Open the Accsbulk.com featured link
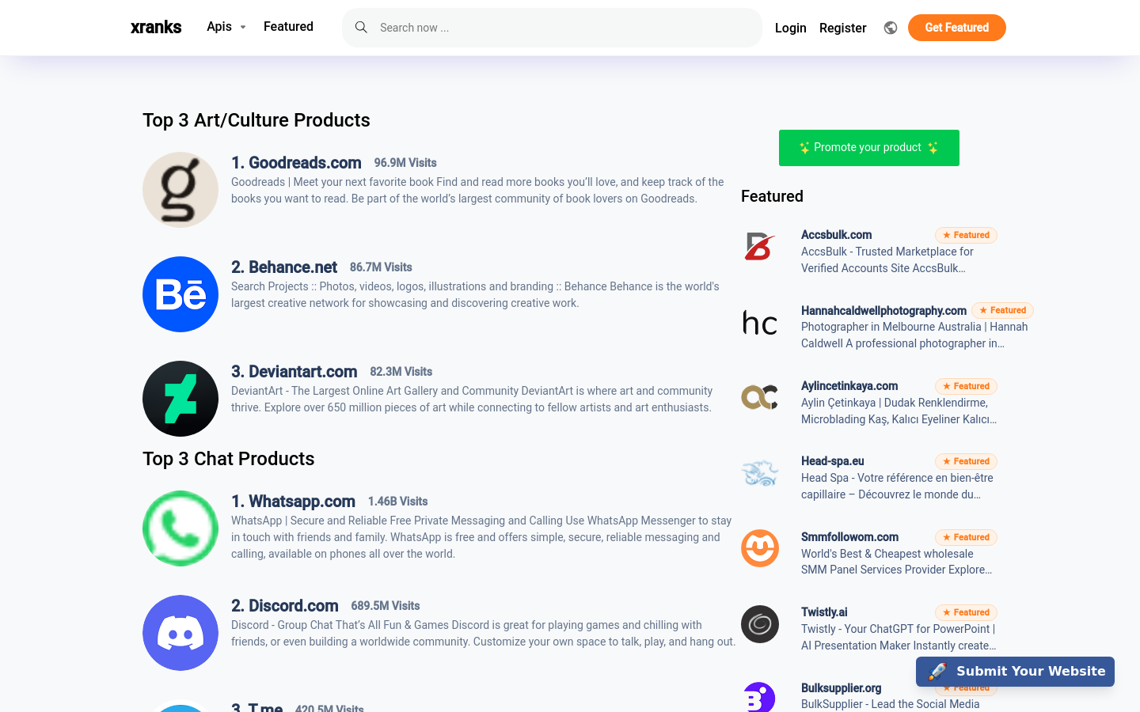 836,235
